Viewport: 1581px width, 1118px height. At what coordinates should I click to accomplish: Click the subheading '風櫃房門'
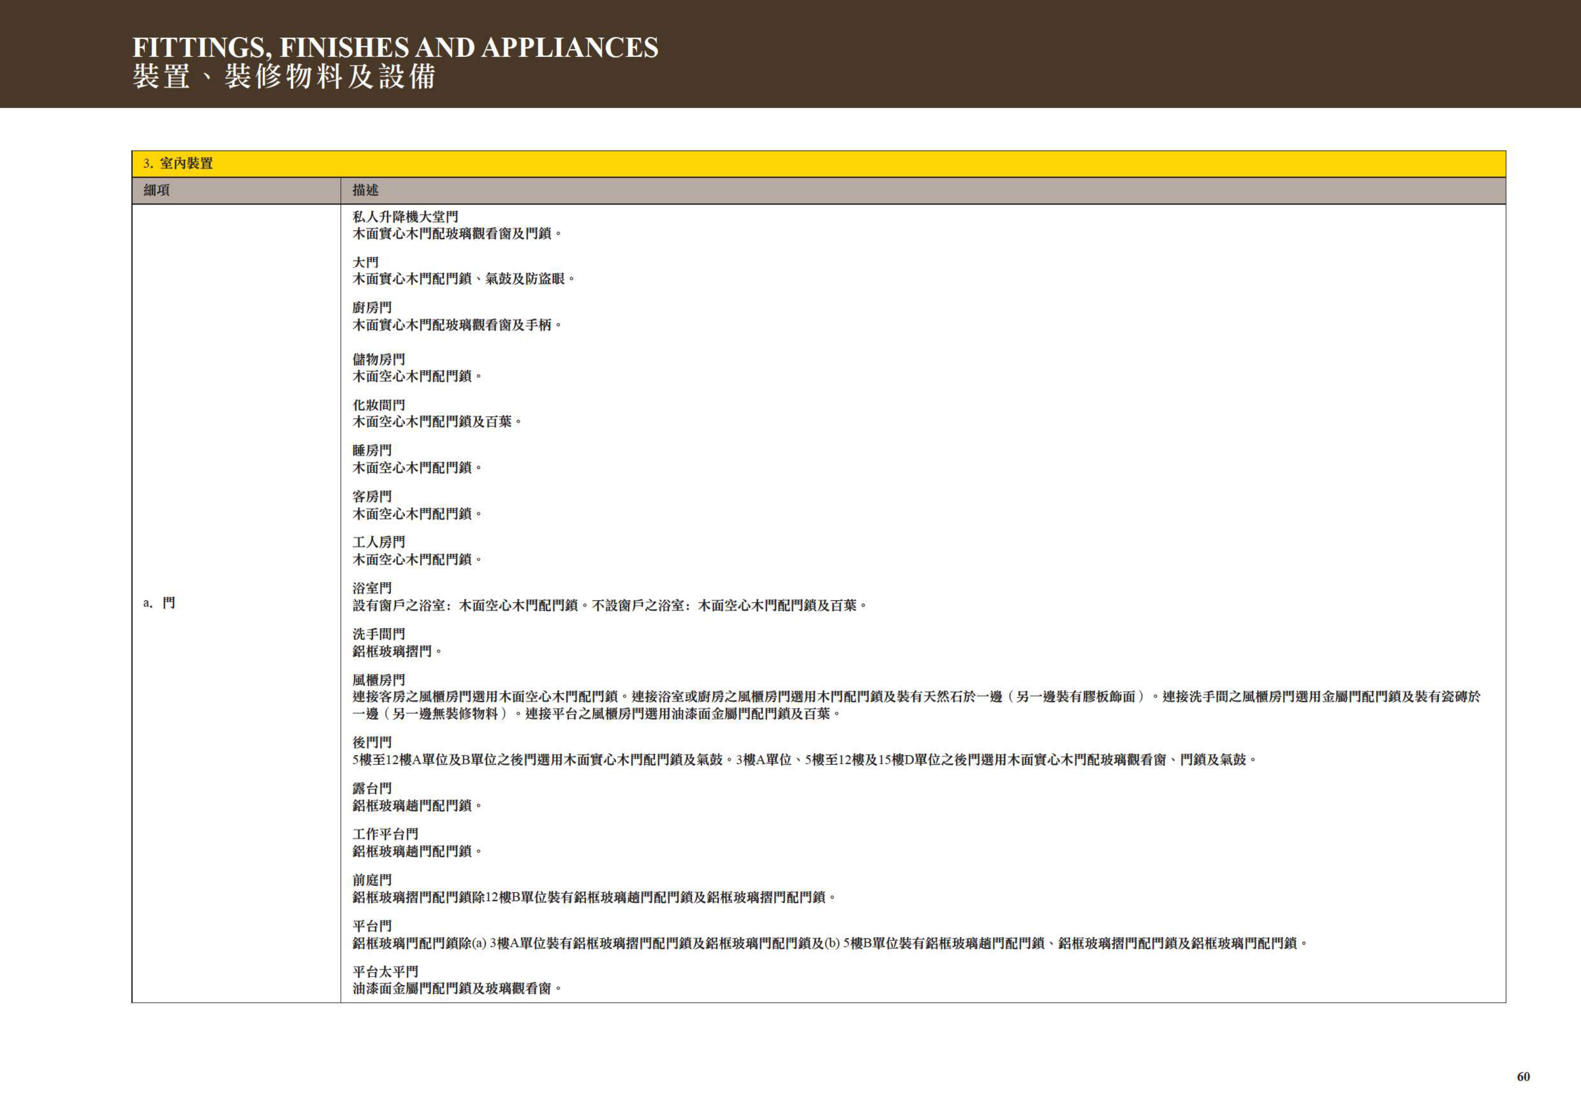pos(379,680)
